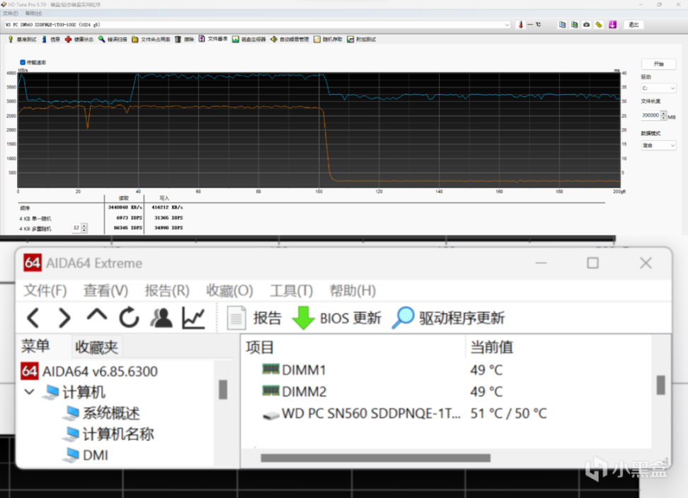Click the horizontal scrollbar in AIDA64 list
Screen dimensions: 688x498
click(376, 458)
